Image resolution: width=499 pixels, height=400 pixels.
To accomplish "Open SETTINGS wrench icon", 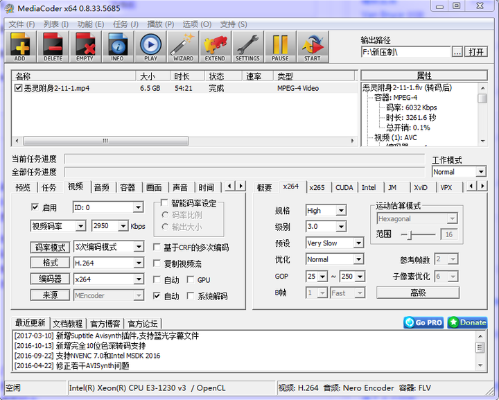I will point(247,46).
